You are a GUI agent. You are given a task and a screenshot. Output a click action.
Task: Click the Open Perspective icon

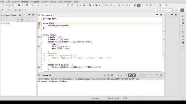176,10
